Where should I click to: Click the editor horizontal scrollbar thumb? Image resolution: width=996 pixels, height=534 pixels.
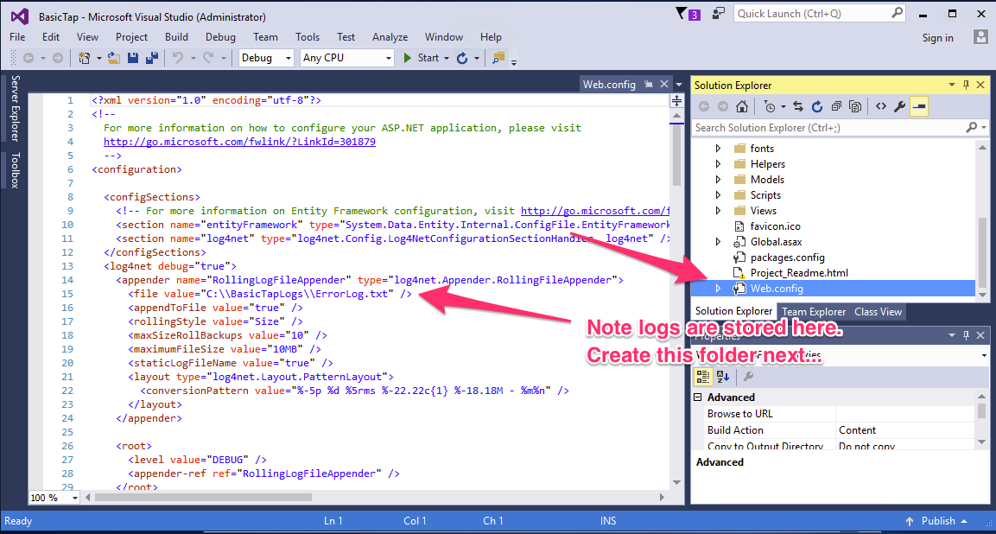click(x=202, y=498)
